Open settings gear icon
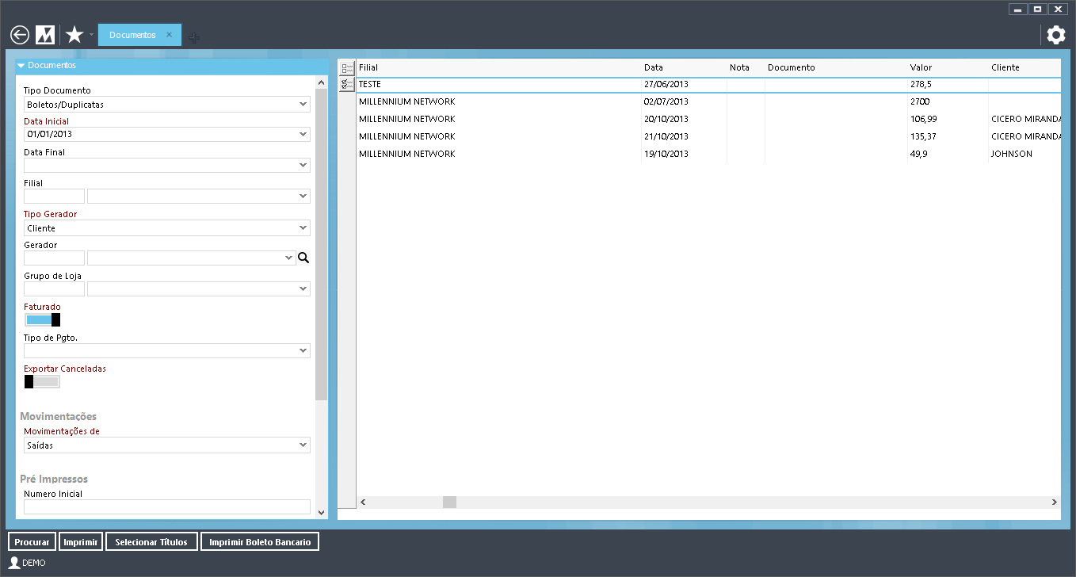Image resolution: width=1076 pixels, height=577 pixels. pos(1056,35)
